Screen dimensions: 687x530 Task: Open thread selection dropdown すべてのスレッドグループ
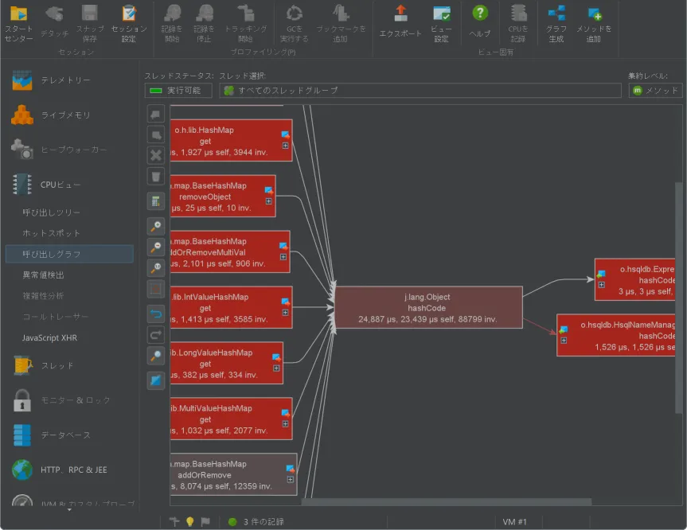[x=420, y=91]
